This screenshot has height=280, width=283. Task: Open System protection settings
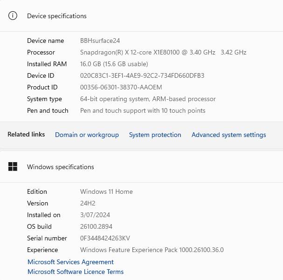click(155, 135)
